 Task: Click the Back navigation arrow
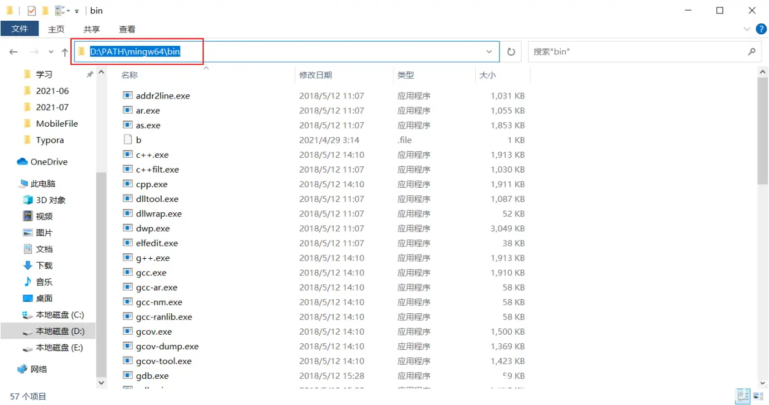pyautogui.click(x=13, y=52)
